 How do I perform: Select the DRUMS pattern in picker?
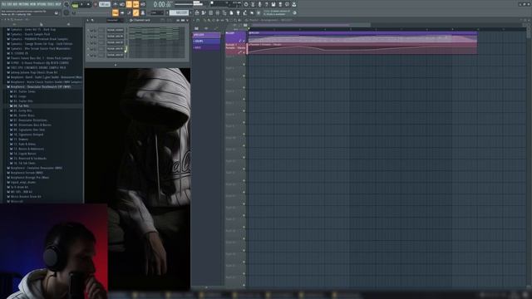click(206, 42)
